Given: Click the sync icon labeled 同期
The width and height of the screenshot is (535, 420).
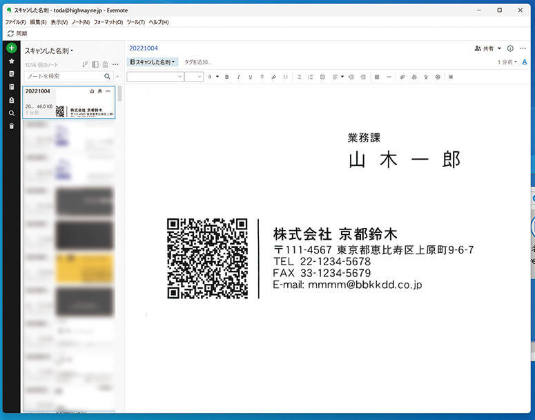Looking at the screenshot, I should (x=10, y=33).
